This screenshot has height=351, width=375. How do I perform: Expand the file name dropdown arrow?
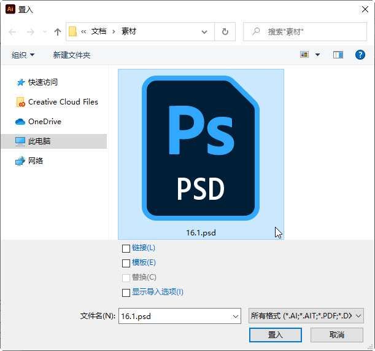[235, 317]
